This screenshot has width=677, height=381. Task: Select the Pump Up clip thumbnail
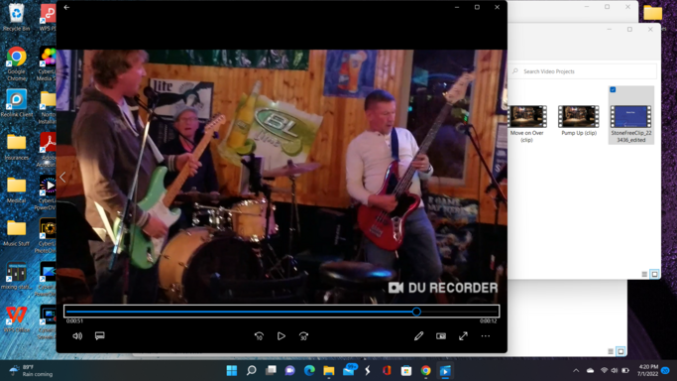point(579,116)
